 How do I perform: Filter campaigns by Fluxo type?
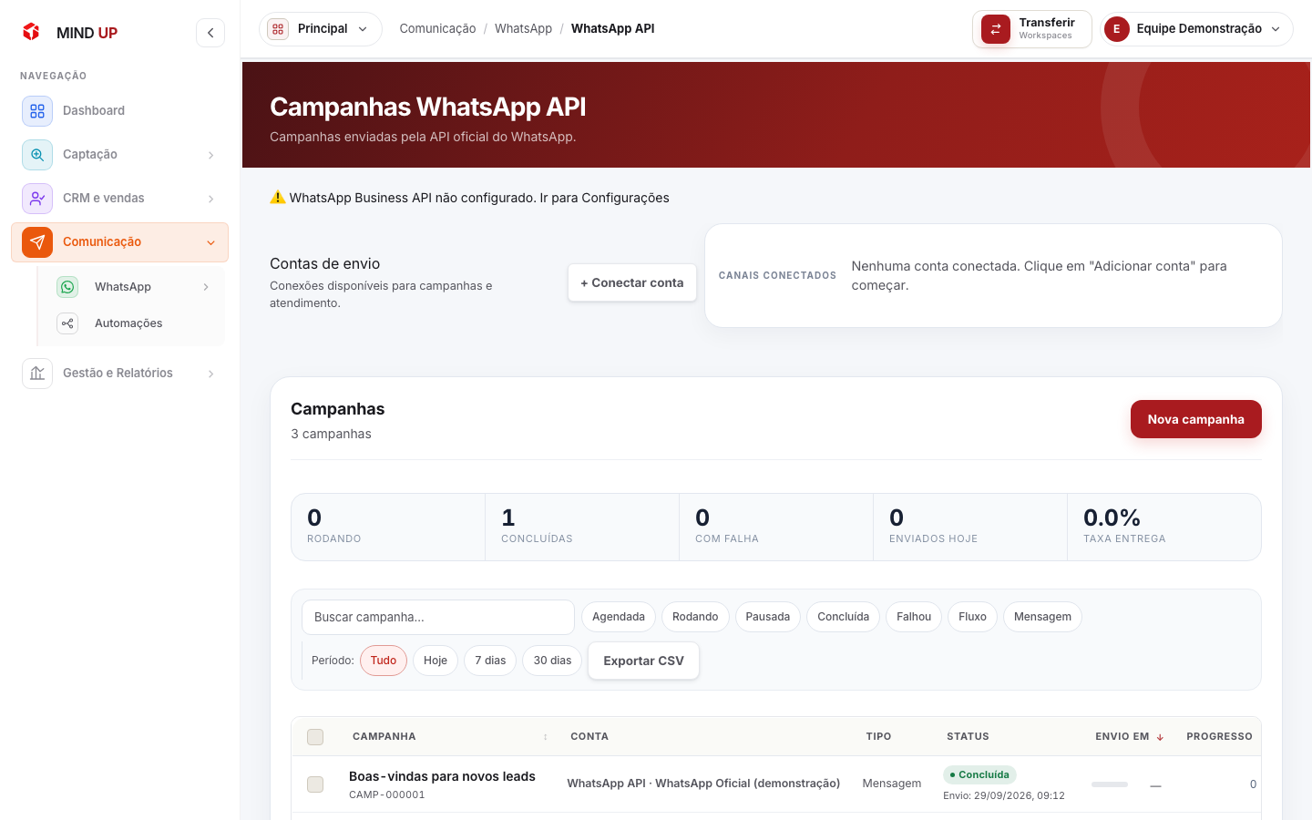pyautogui.click(x=972, y=617)
